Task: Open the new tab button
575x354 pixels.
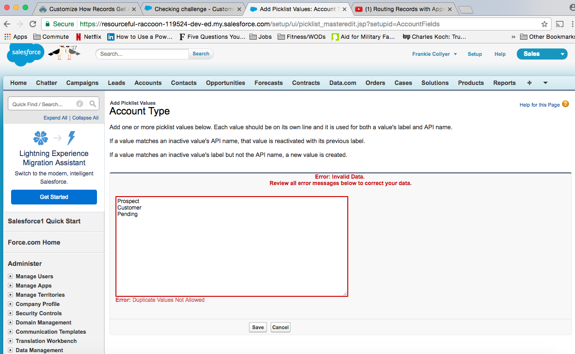Action: 466,10
